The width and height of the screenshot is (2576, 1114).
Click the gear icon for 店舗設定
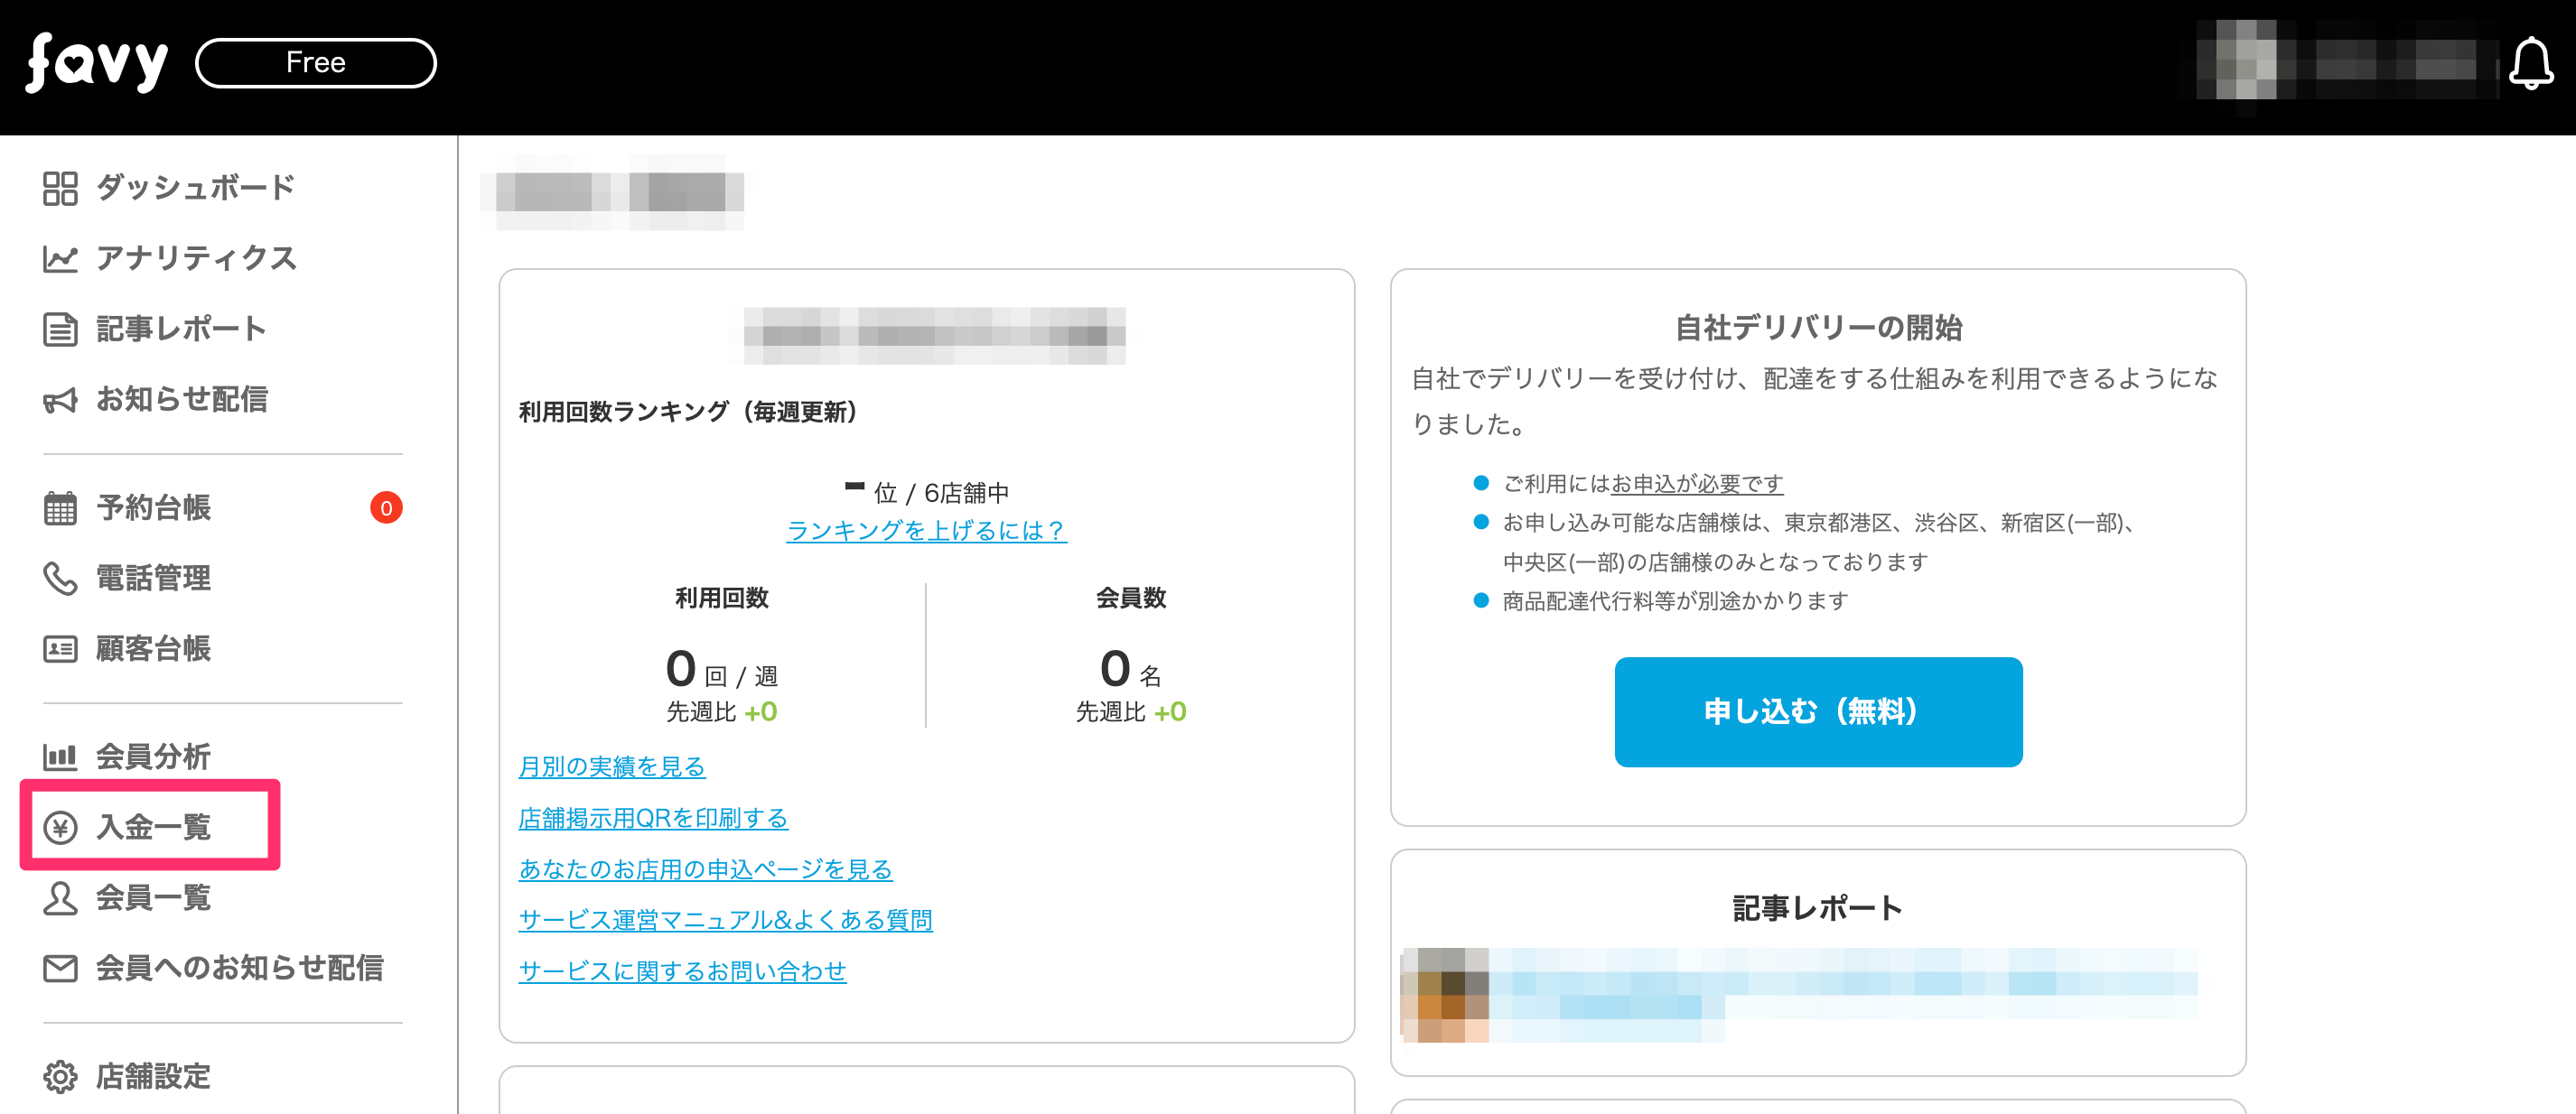tap(60, 1076)
